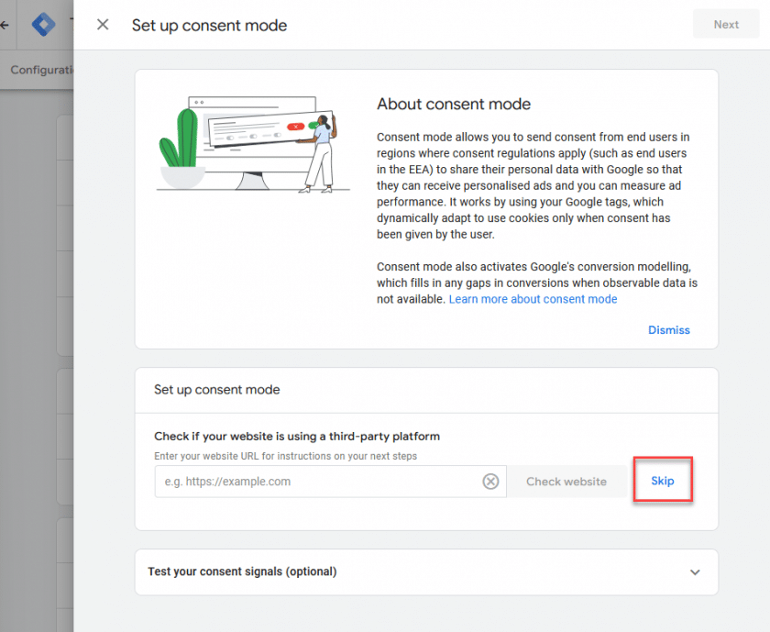
Task: Click the X to close the consent dialog
Action: [x=102, y=25]
